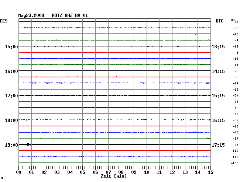Click the DC offset value -87
This screenshot has width=240, height=182.
point(236,139)
